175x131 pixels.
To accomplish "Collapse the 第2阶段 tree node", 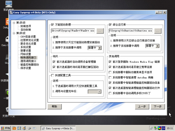I will [x=14, y=33].
